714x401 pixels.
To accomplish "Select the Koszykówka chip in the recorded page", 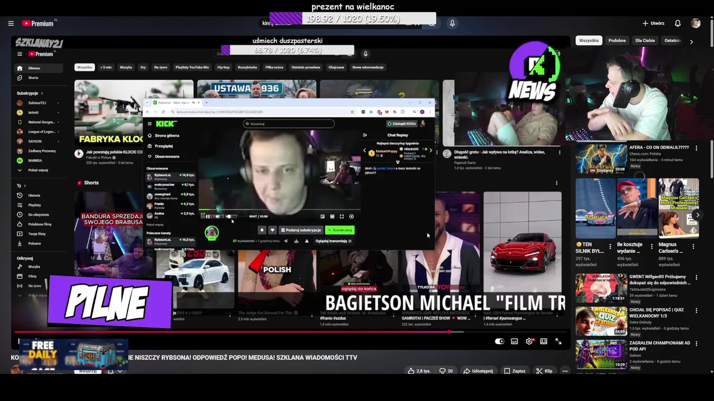I will coord(247,67).
